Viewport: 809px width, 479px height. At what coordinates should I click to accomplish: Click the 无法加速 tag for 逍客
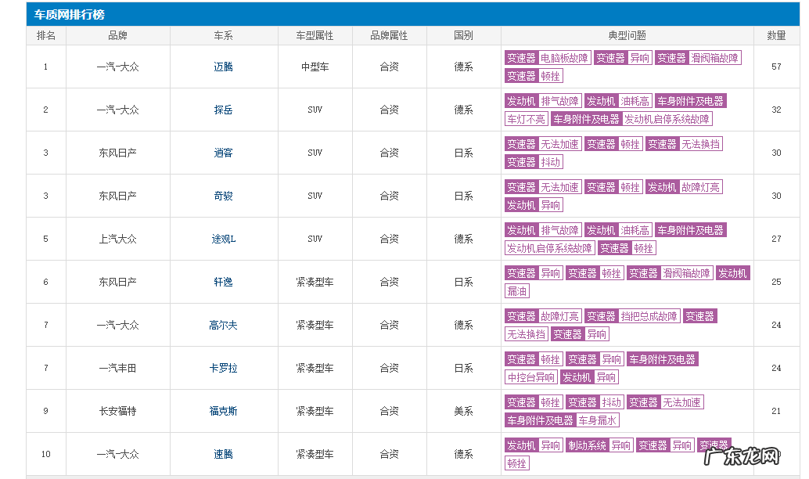[559, 144]
